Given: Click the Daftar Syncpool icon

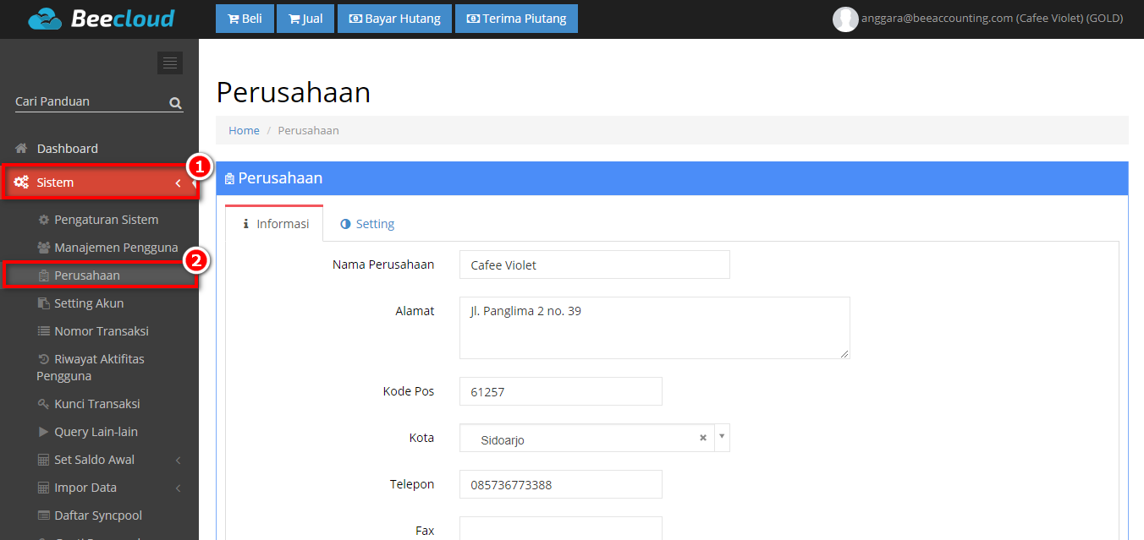Looking at the screenshot, I should click(44, 515).
